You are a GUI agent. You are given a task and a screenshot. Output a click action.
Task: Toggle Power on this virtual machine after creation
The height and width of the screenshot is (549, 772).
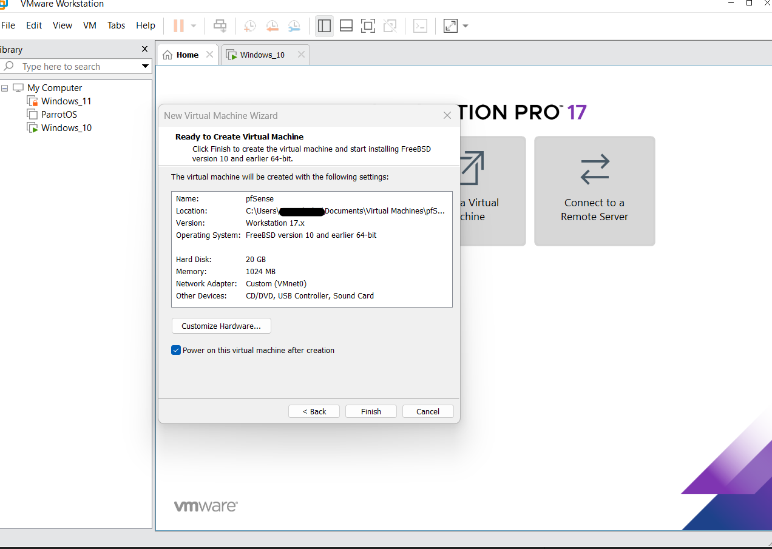(176, 350)
